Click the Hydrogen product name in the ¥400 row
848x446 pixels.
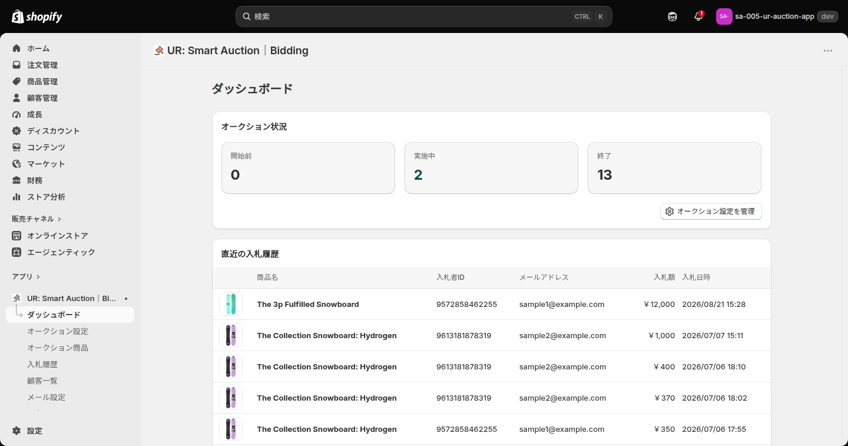coord(327,367)
